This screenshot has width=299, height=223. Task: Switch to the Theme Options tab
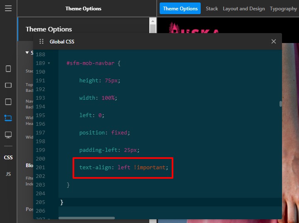(180, 8)
